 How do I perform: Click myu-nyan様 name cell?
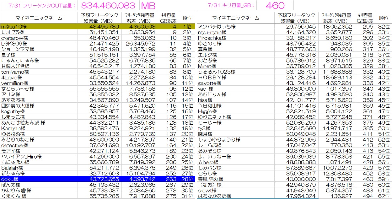coord(236,32)
